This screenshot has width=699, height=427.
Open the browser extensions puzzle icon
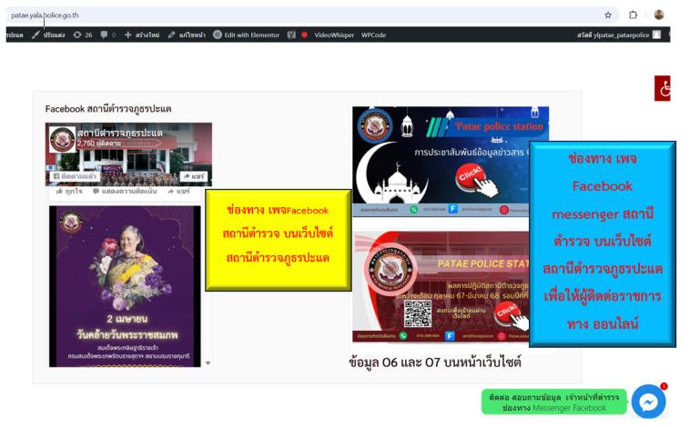point(633,15)
